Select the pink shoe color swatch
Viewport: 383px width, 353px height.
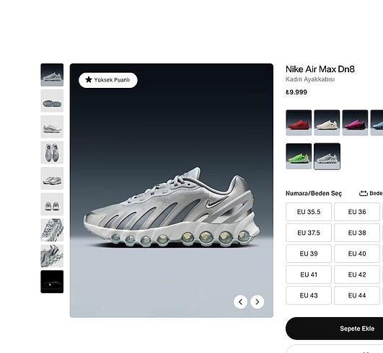tap(355, 122)
